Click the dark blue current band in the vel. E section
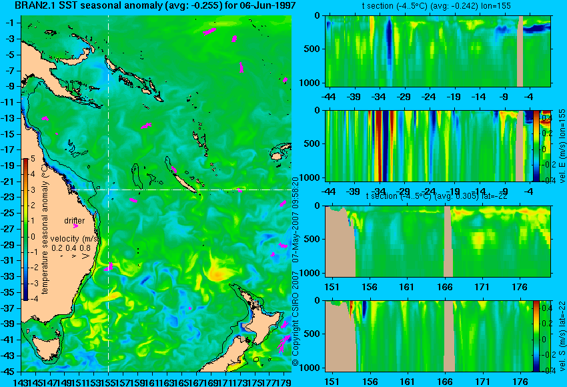The width and height of the screenshot is (567, 387). pos(386,146)
